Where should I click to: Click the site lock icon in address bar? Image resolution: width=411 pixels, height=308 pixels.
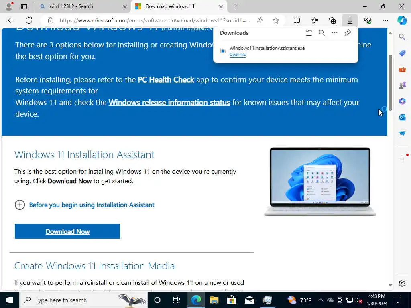(51, 20)
